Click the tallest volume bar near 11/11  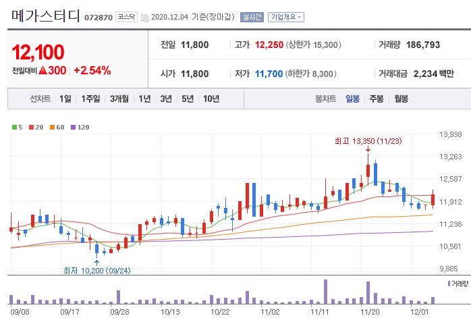click(x=325, y=292)
